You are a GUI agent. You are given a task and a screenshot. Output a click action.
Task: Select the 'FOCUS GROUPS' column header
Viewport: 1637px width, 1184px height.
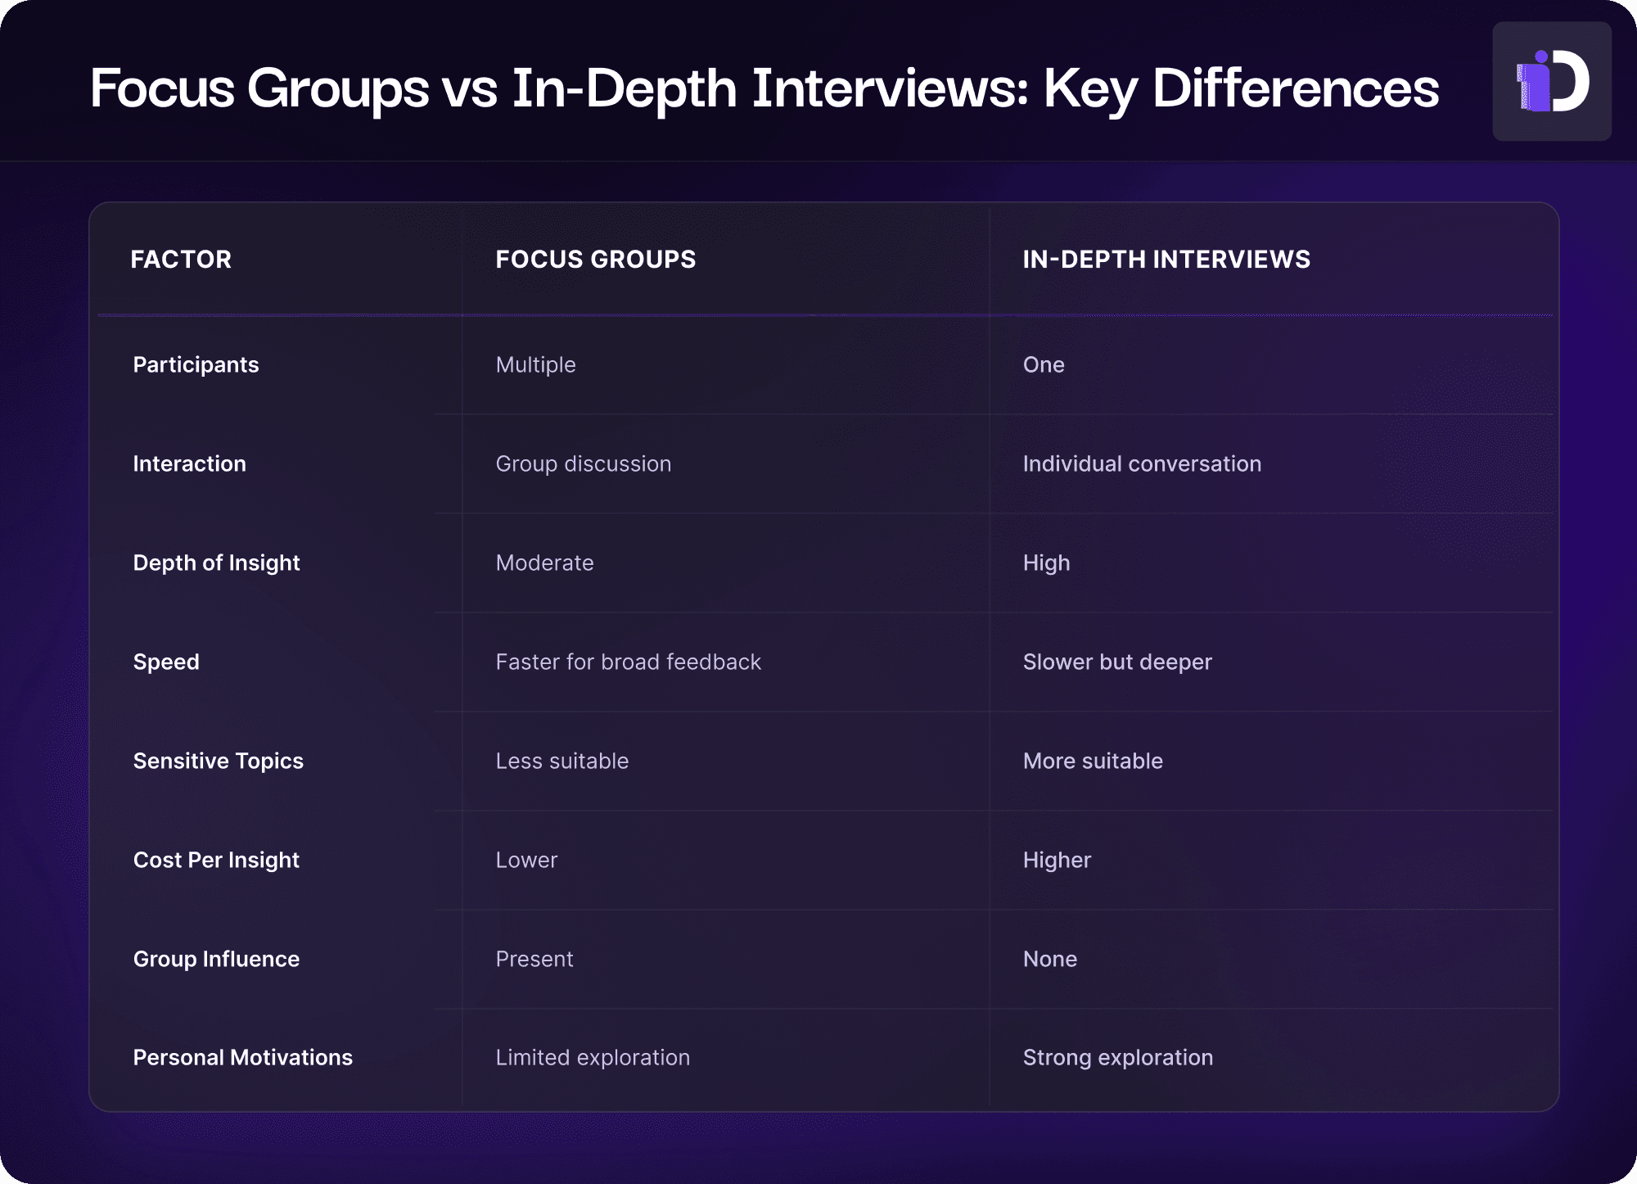click(595, 260)
